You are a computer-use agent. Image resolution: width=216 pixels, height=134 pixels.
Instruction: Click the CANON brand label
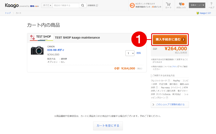[51, 47]
